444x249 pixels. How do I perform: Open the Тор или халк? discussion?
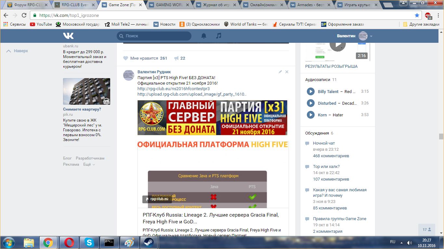pyautogui.click(x=326, y=166)
